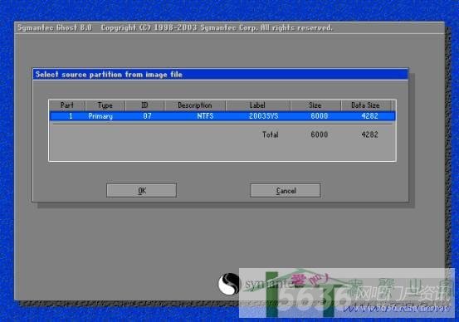The image size is (459, 322).
Task: Click the Label column header
Action: pyautogui.click(x=257, y=105)
